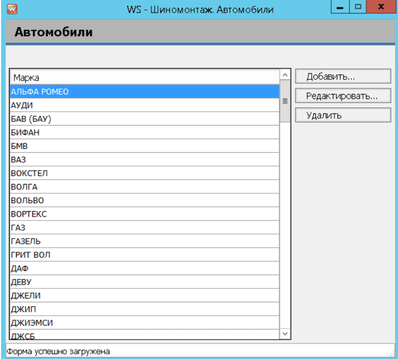Choose the ГАЗЕЛЬ row
Image resolution: width=398 pixels, height=359 pixels.
point(145,242)
